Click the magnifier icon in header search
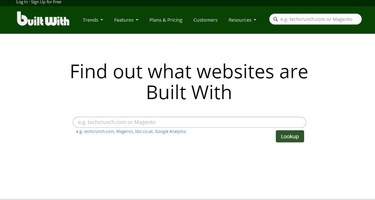The image size is (375, 200). click(275, 19)
